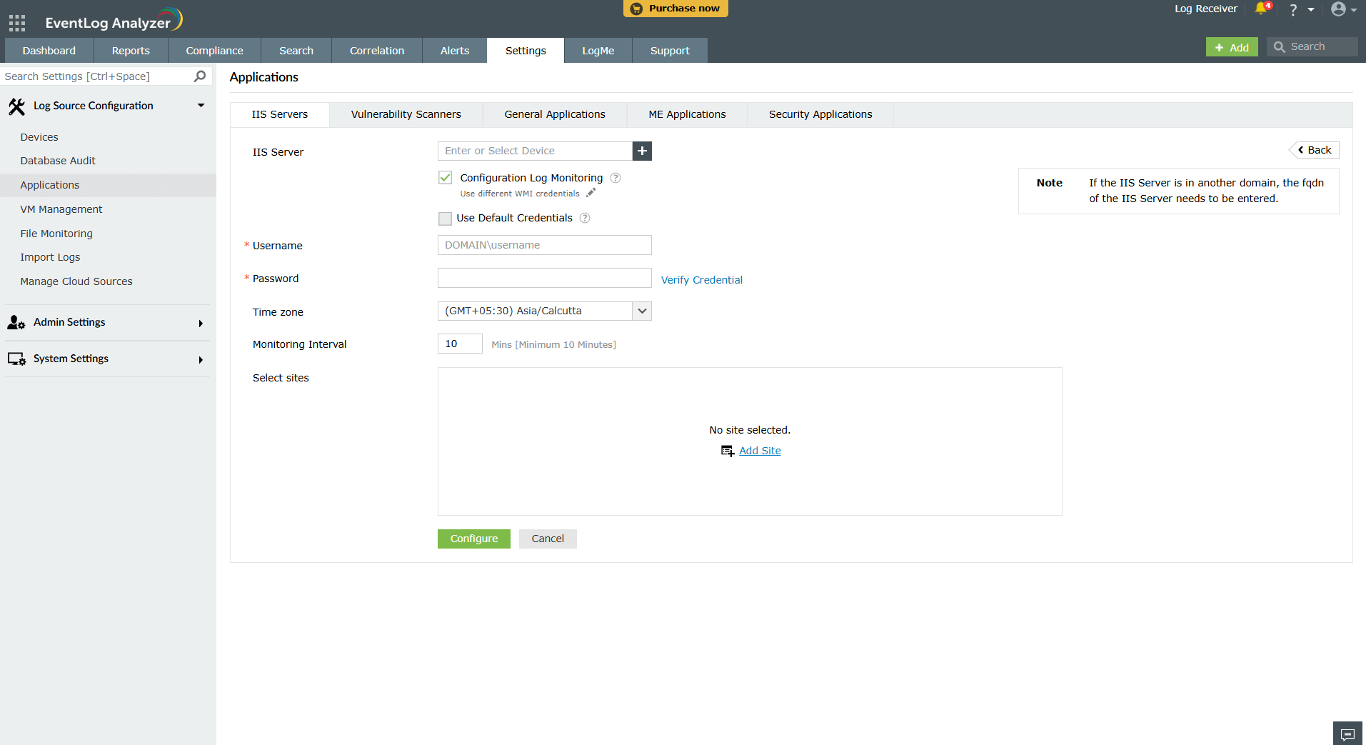Click the System Settings monitor-gear icon

click(x=16, y=359)
